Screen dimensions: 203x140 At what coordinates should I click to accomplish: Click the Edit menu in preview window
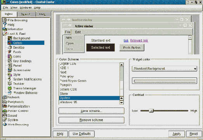coord(78,32)
